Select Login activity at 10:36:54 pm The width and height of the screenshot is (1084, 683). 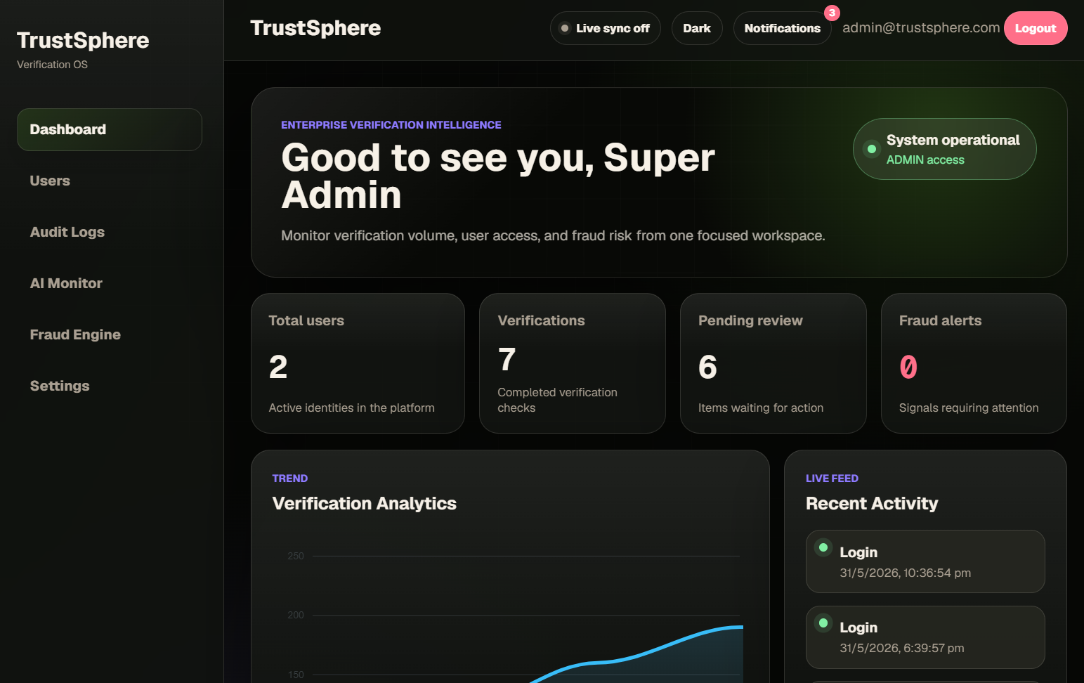point(925,561)
